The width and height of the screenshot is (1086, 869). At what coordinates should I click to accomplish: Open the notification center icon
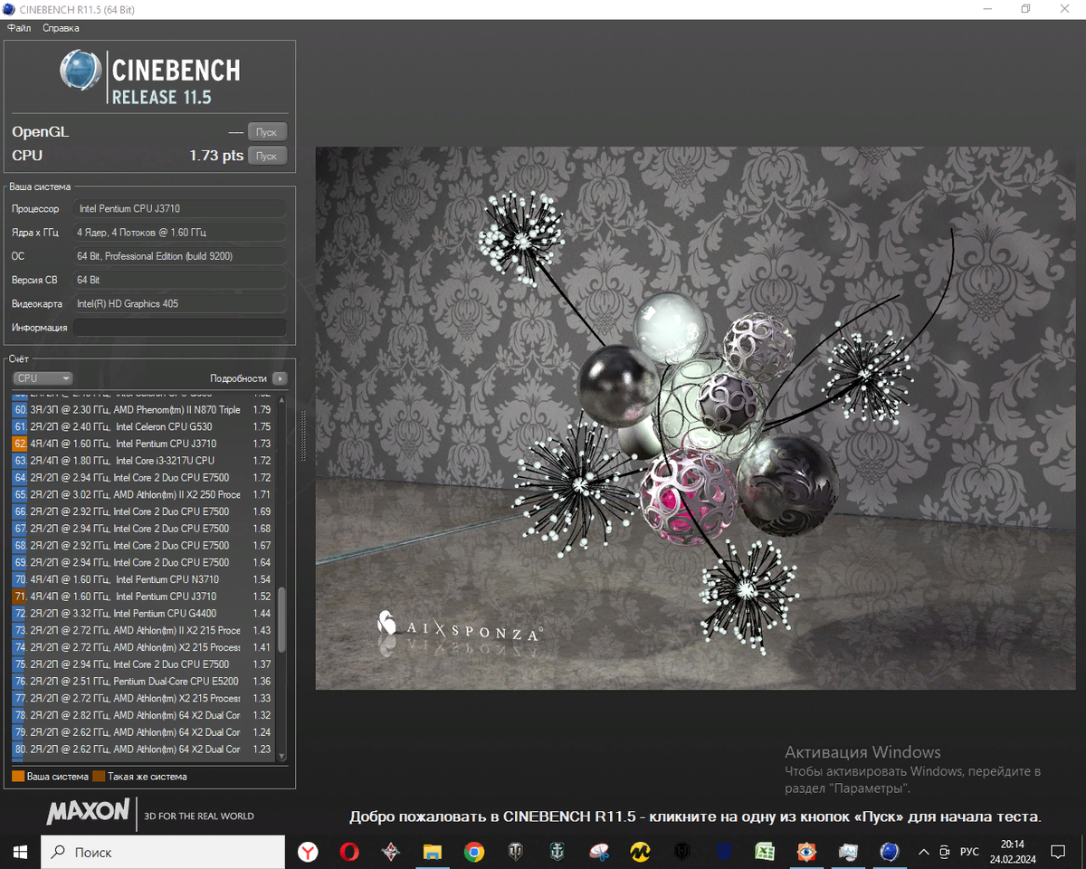pos(1057,852)
